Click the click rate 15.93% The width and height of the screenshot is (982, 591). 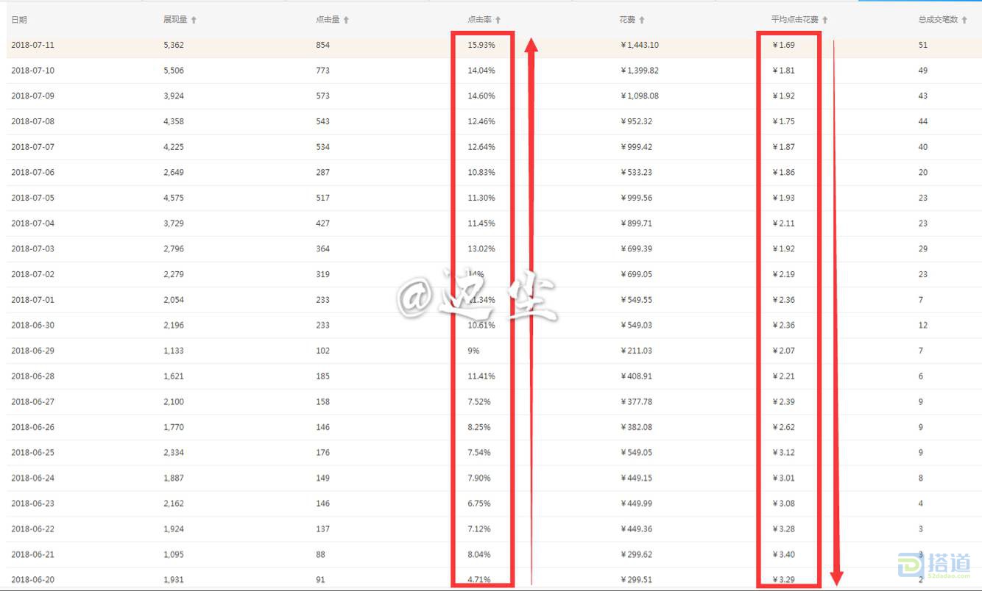pyautogui.click(x=481, y=45)
